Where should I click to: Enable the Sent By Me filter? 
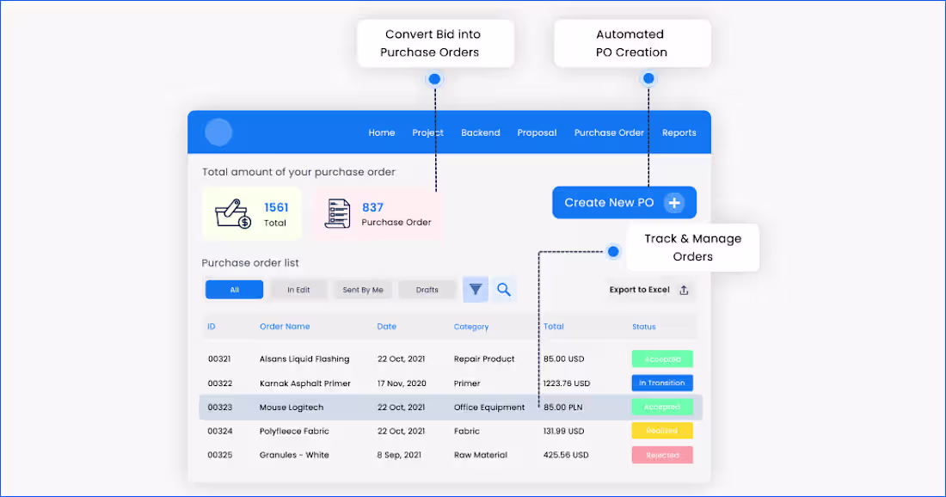coord(363,289)
